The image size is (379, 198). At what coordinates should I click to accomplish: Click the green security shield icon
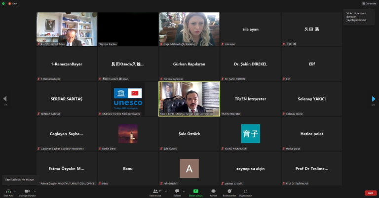click(4, 3)
